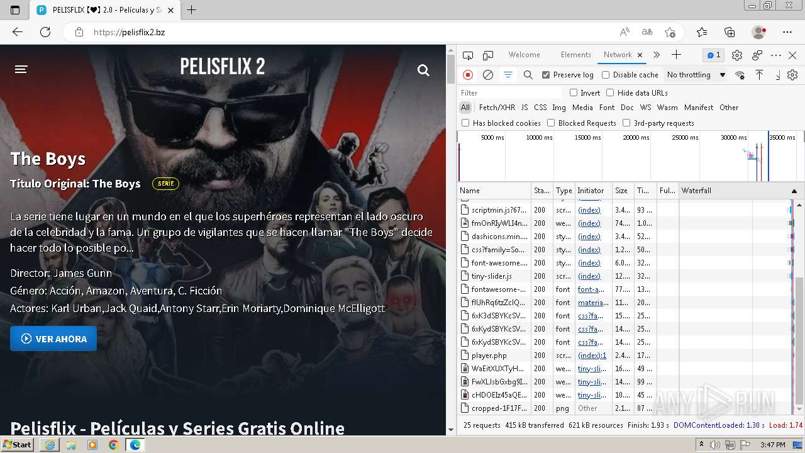
Task: Toggle the network filter bar
Action: pos(508,75)
